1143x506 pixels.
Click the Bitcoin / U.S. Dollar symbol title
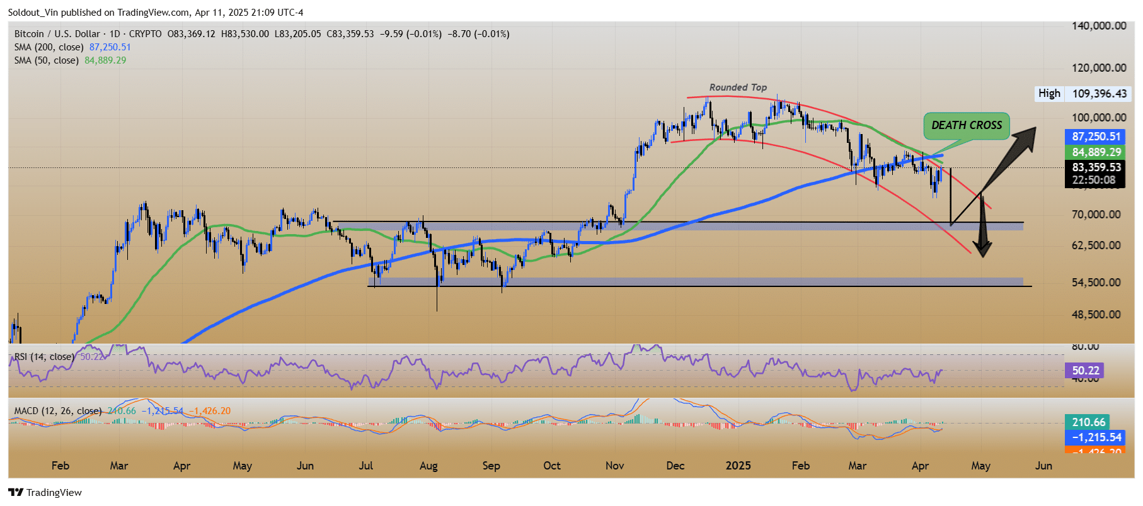tap(57, 34)
